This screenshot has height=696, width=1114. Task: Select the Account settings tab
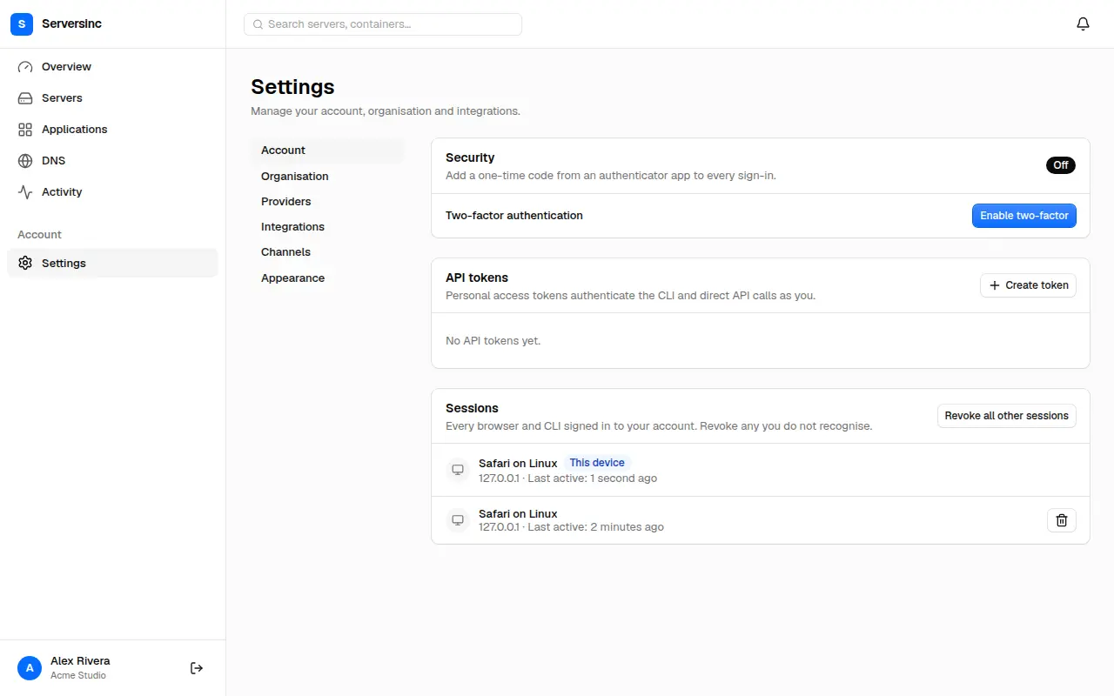327,151
